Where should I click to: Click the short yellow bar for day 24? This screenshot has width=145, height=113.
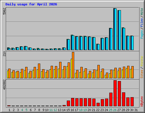pos(105,77)
